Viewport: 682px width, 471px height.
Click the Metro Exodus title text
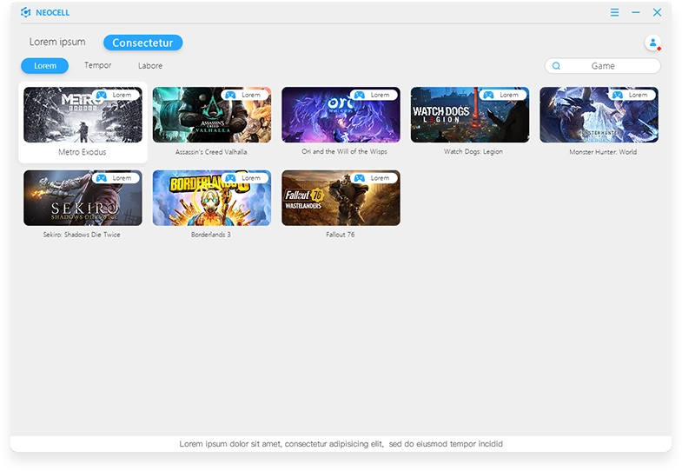pyautogui.click(x=83, y=152)
